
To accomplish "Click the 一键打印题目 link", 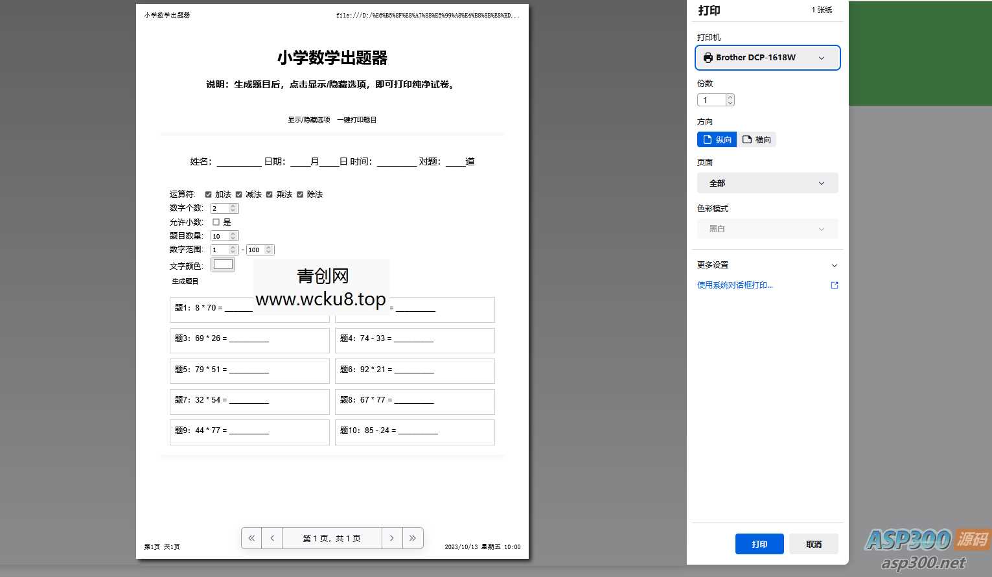I will [x=356, y=119].
